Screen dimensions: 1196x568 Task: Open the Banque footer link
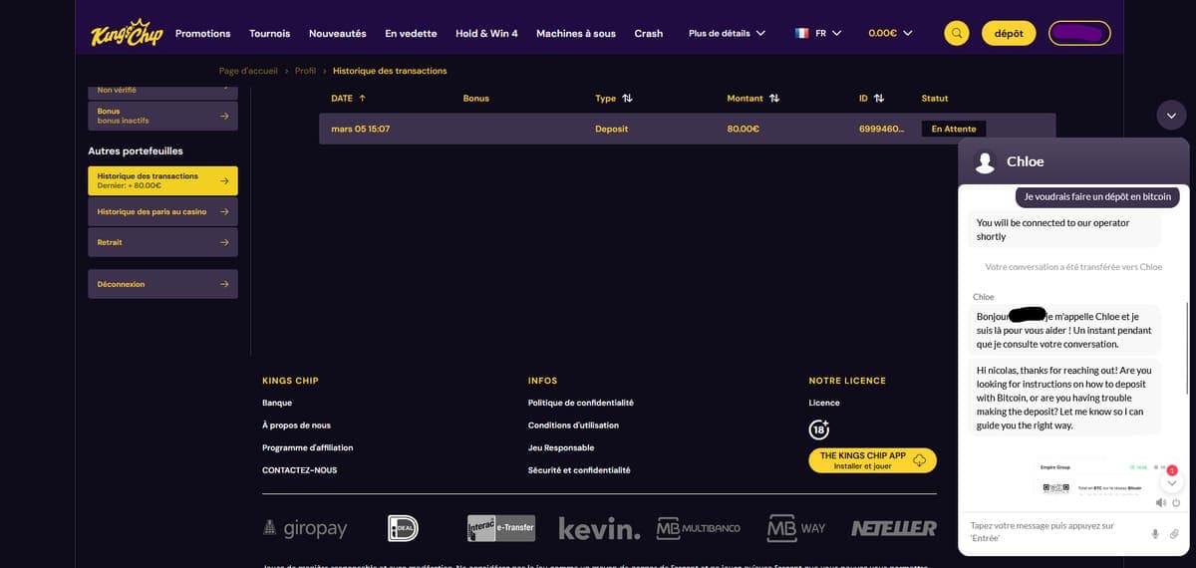277,403
